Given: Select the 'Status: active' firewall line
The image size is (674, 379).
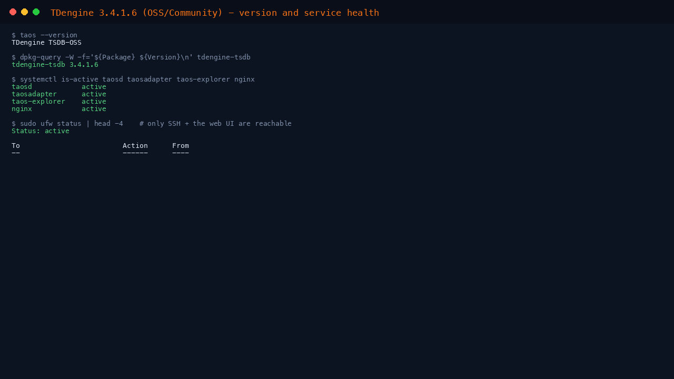Looking at the screenshot, I should click(x=41, y=131).
